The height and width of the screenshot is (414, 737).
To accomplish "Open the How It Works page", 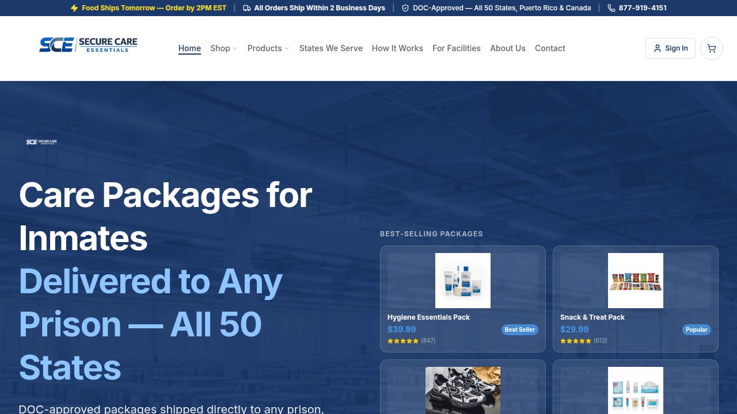I will (397, 48).
